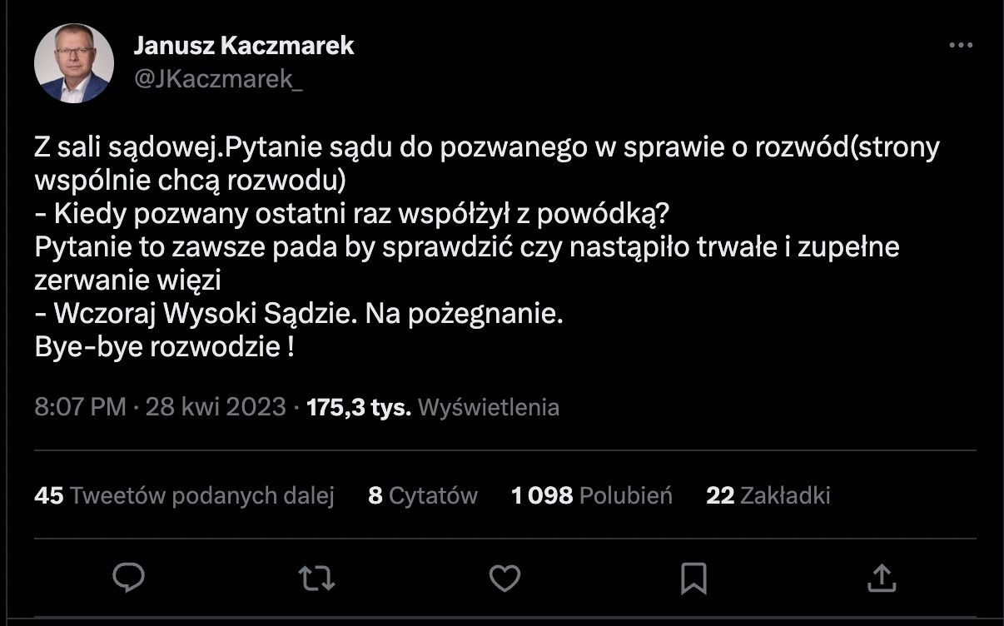This screenshot has width=1004, height=626.
Task: View the '8 Cytatów' quote tweets
Action: pyautogui.click(x=423, y=495)
